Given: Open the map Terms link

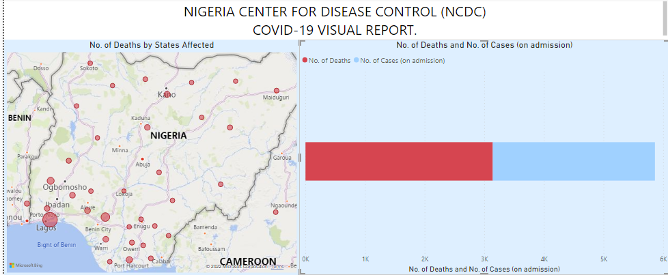Looking at the screenshot, I should pyautogui.click(x=277, y=266).
